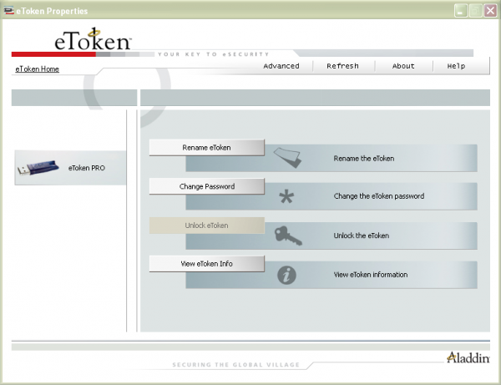Click the eToken Properties title bar icon
The width and height of the screenshot is (501, 385).
click(x=8, y=11)
